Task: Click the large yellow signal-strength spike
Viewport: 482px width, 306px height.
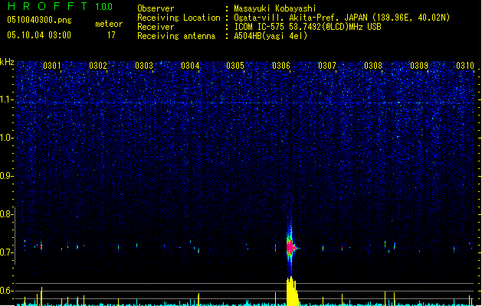Action: [290, 292]
